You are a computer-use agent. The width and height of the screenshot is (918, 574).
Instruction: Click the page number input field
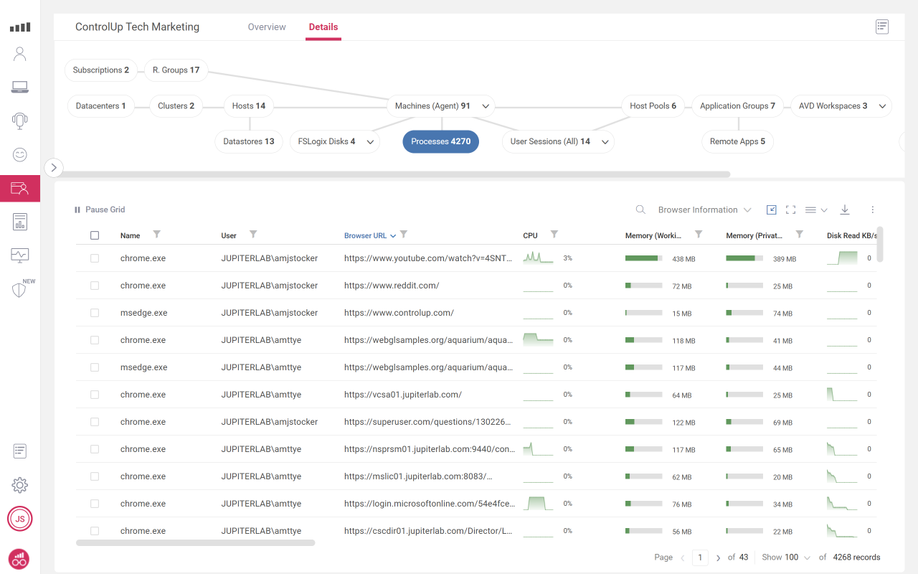[x=700, y=557]
